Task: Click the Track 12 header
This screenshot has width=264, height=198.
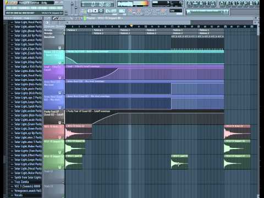Action: (54, 177)
